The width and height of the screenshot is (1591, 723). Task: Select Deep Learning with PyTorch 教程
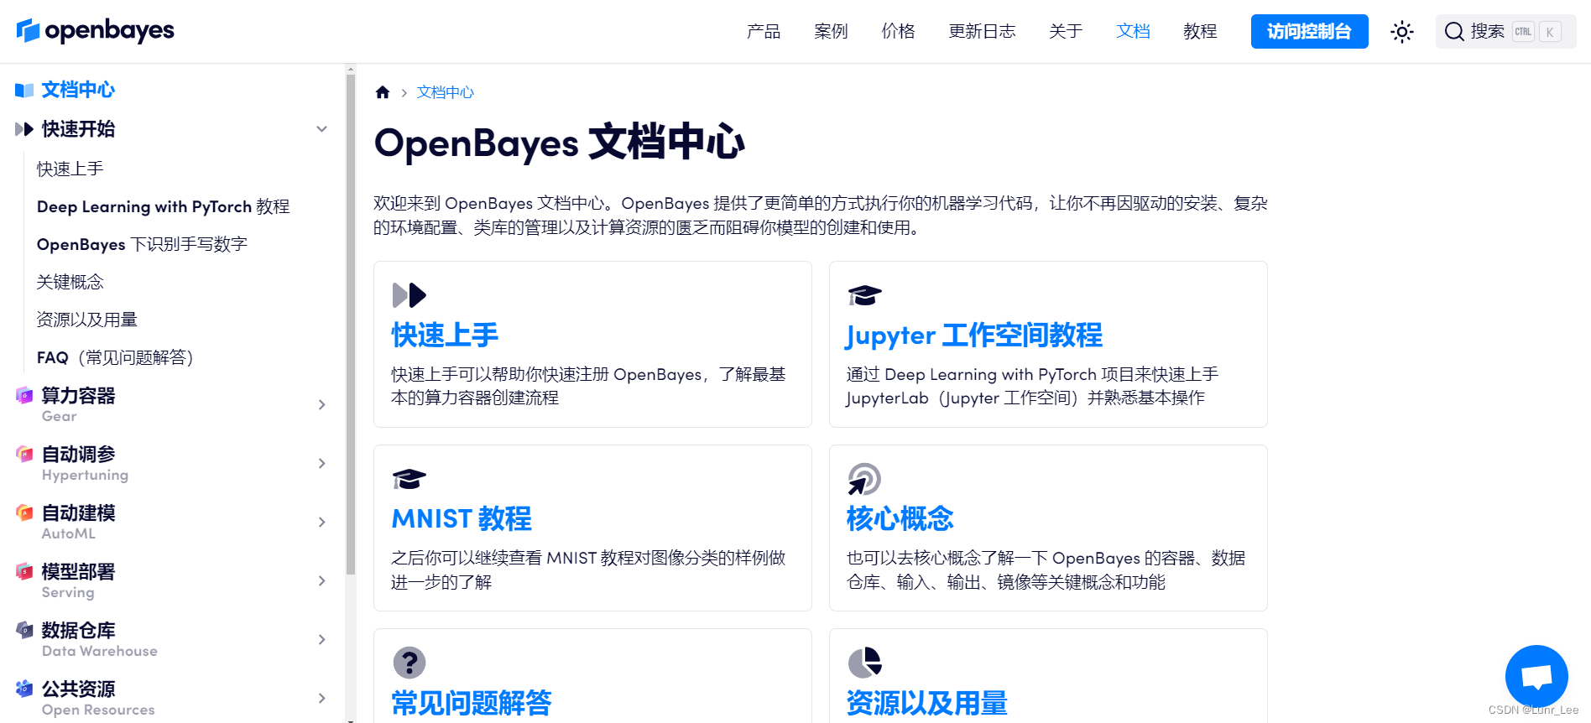[x=163, y=206]
